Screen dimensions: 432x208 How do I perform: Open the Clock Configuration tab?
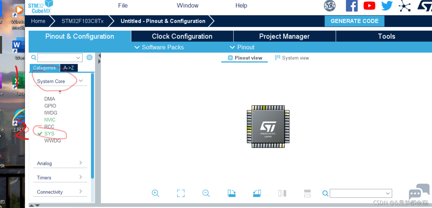[x=182, y=36]
